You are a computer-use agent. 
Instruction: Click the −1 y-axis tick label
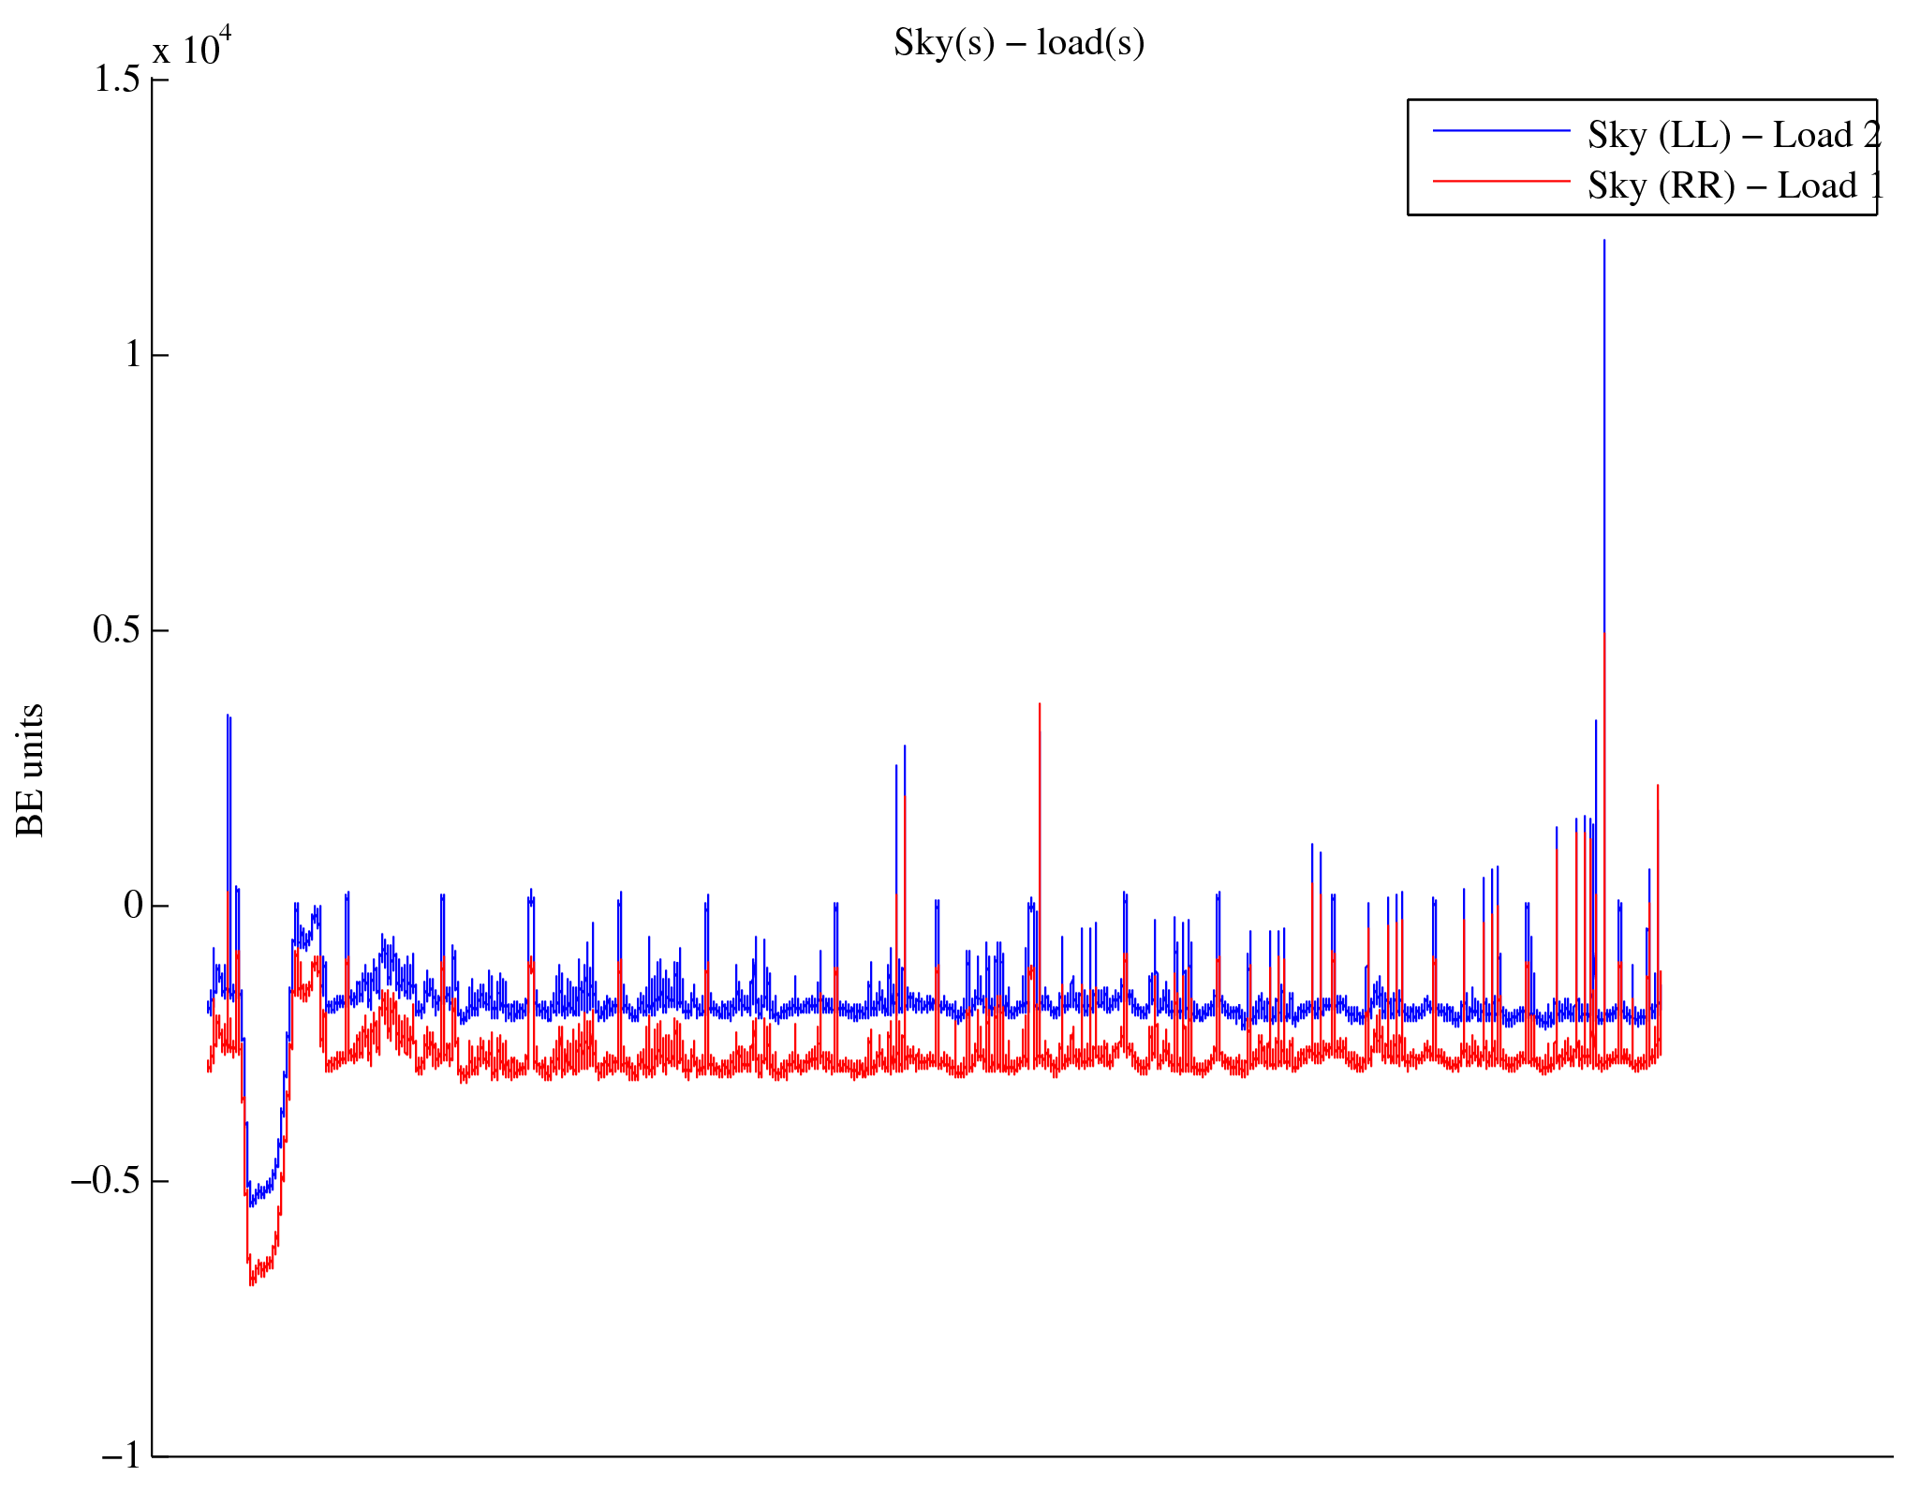click(122, 1456)
